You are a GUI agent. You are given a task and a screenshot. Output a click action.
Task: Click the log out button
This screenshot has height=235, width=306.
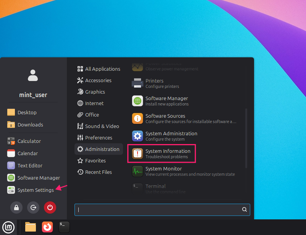click(x=33, y=207)
